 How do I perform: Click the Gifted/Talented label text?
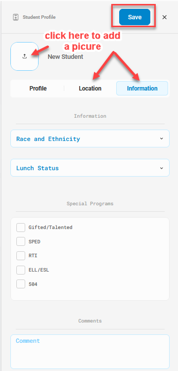pos(50,228)
